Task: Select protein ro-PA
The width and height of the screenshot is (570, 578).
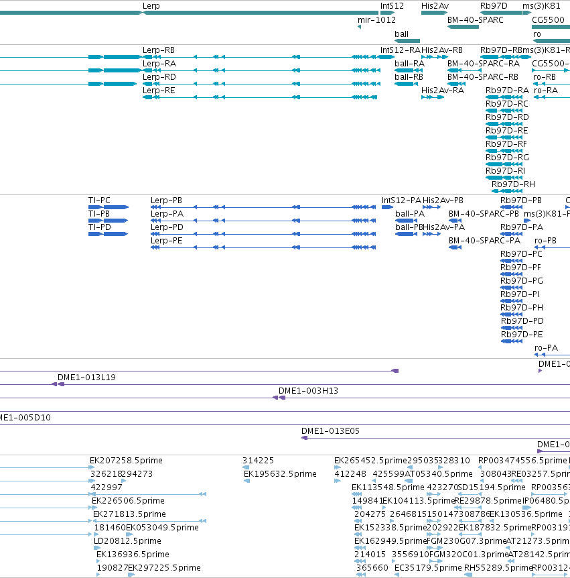Action: (x=546, y=347)
